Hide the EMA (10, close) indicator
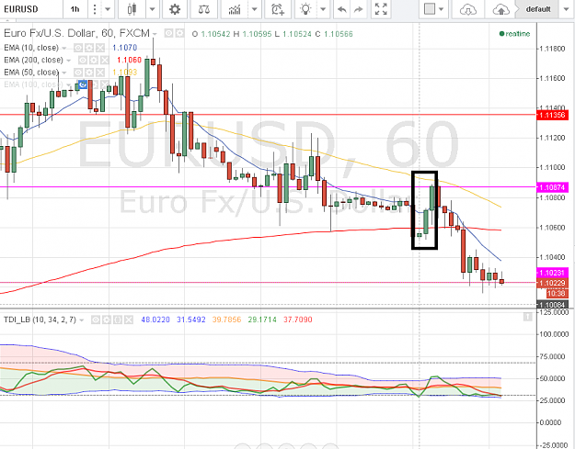Viewport: 575px width, 449px height. [78, 48]
